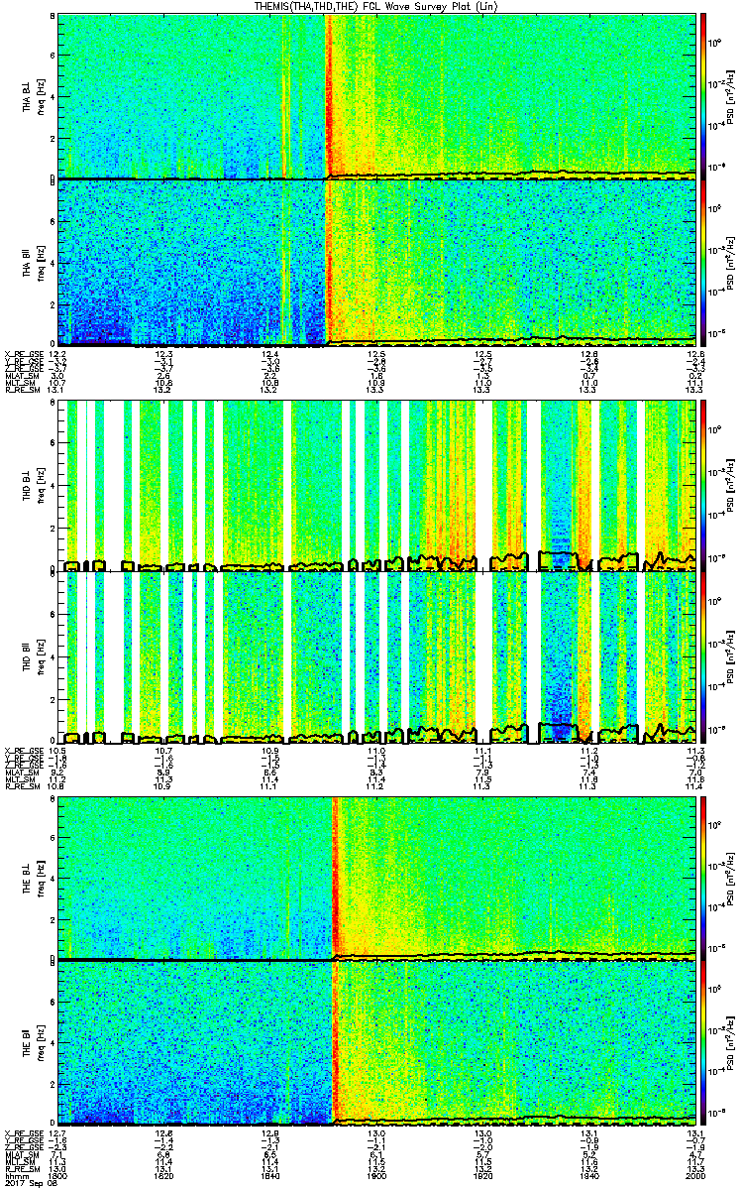The width and height of the screenshot is (743, 1190).
Task: Select the THA B-perpendicular spectrogram panel
Action: coord(375,95)
